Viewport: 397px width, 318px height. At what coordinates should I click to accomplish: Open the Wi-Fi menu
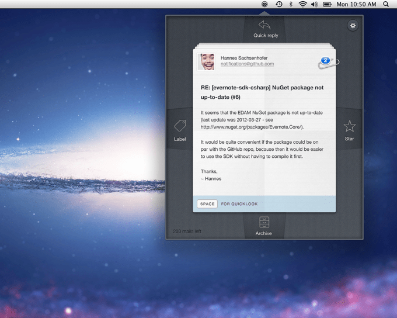(x=302, y=4)
